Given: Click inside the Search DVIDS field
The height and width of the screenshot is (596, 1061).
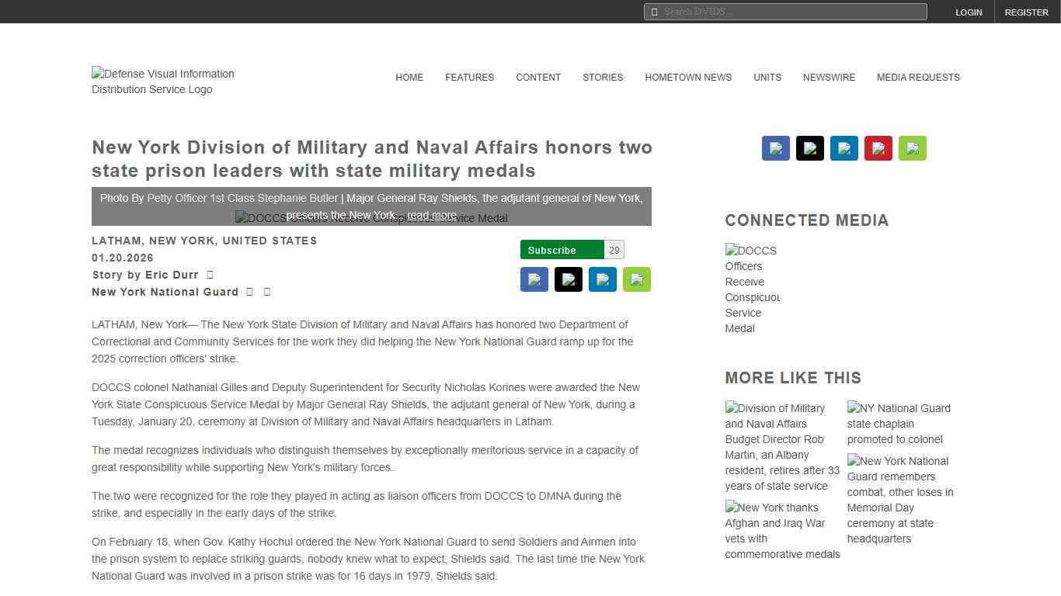Looking at the screenshot, I should click(784, 11).
